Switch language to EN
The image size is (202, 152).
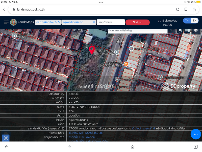click(x=195, y=21)
